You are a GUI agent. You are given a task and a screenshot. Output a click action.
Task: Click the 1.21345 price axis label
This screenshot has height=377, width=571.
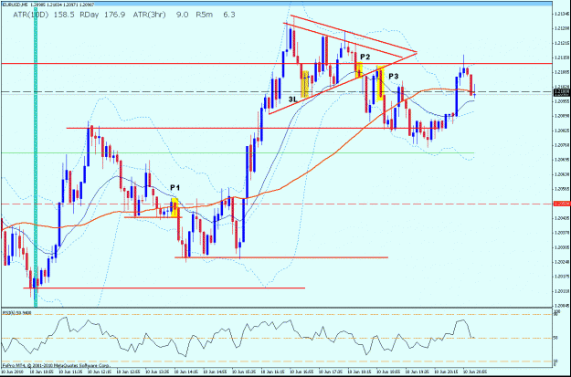tap(560, 14)
